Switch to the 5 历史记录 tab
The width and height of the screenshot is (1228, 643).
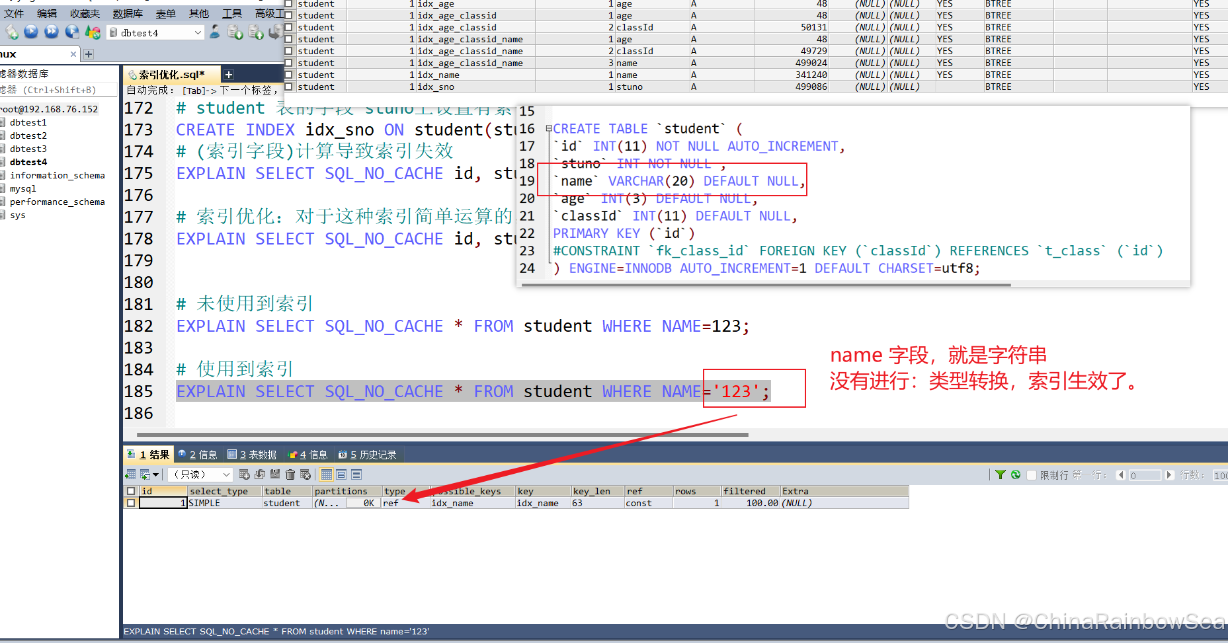point(368,455)
